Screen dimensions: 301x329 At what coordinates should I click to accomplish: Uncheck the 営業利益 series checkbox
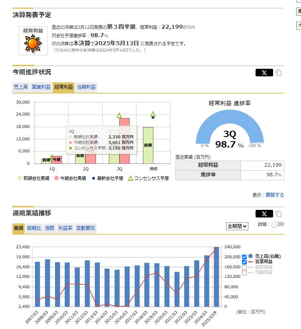tap(244, 262)
